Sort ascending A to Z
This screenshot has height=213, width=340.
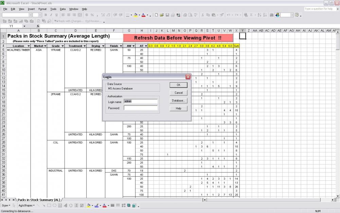tap(260, 15)
